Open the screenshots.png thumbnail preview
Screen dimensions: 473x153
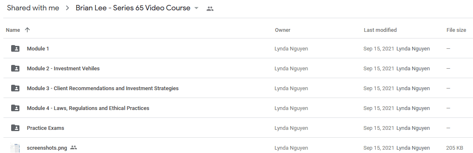(15, 148)
